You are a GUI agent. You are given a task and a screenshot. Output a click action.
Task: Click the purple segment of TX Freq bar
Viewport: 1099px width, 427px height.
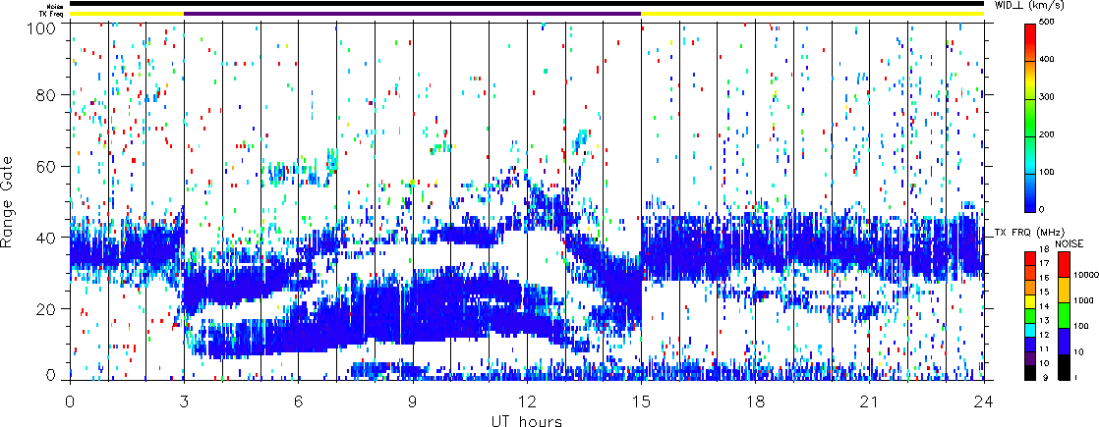(x=412, y=15)
